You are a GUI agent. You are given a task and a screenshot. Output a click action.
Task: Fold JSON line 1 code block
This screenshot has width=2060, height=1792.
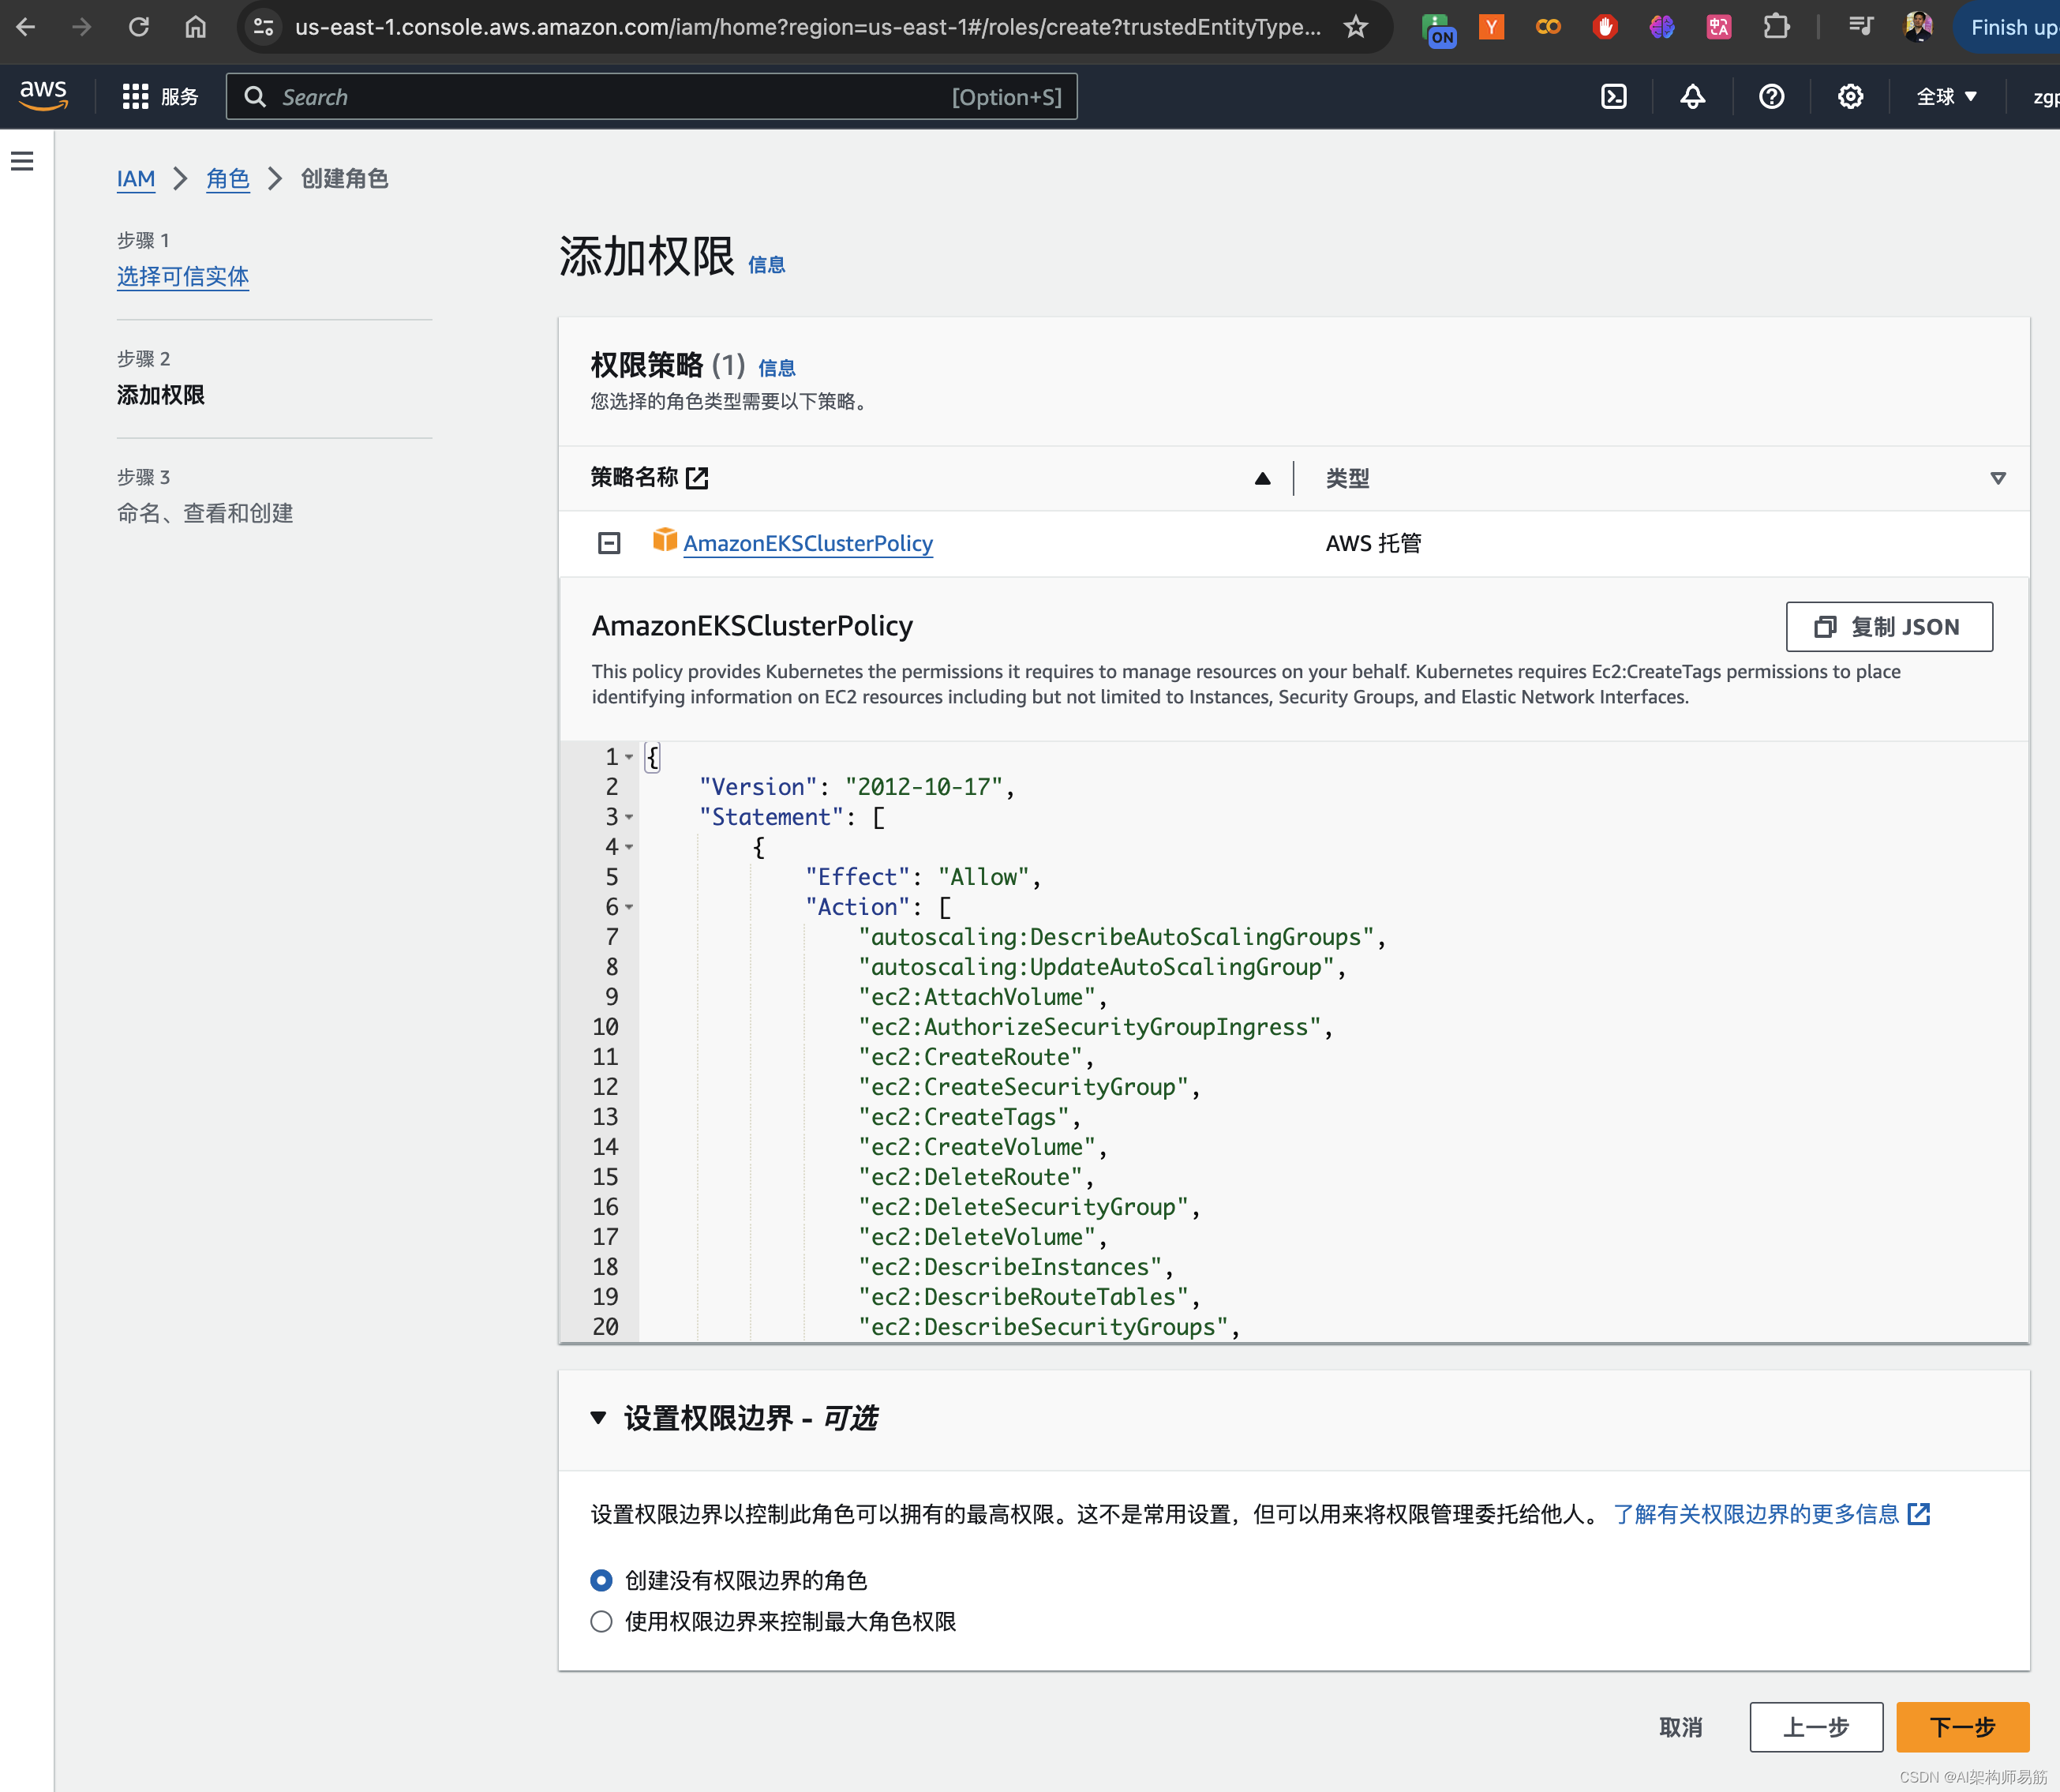click(x=629, y=758)
